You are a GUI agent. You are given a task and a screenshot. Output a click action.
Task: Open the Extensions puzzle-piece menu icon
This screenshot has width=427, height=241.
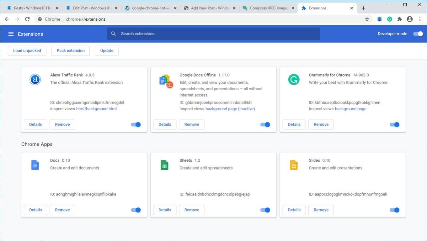pyautogui.click(x=400, y=19)
